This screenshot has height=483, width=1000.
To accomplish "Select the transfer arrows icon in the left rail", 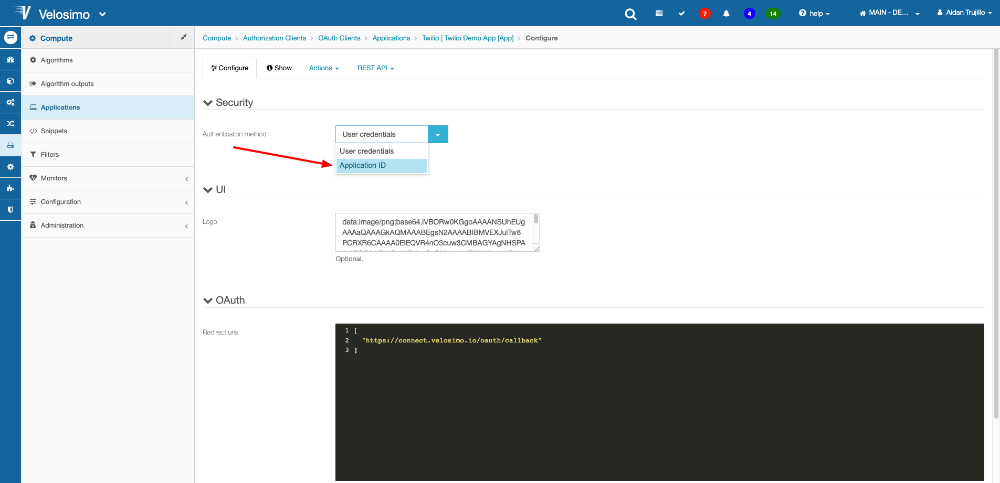I will [10, 37].
